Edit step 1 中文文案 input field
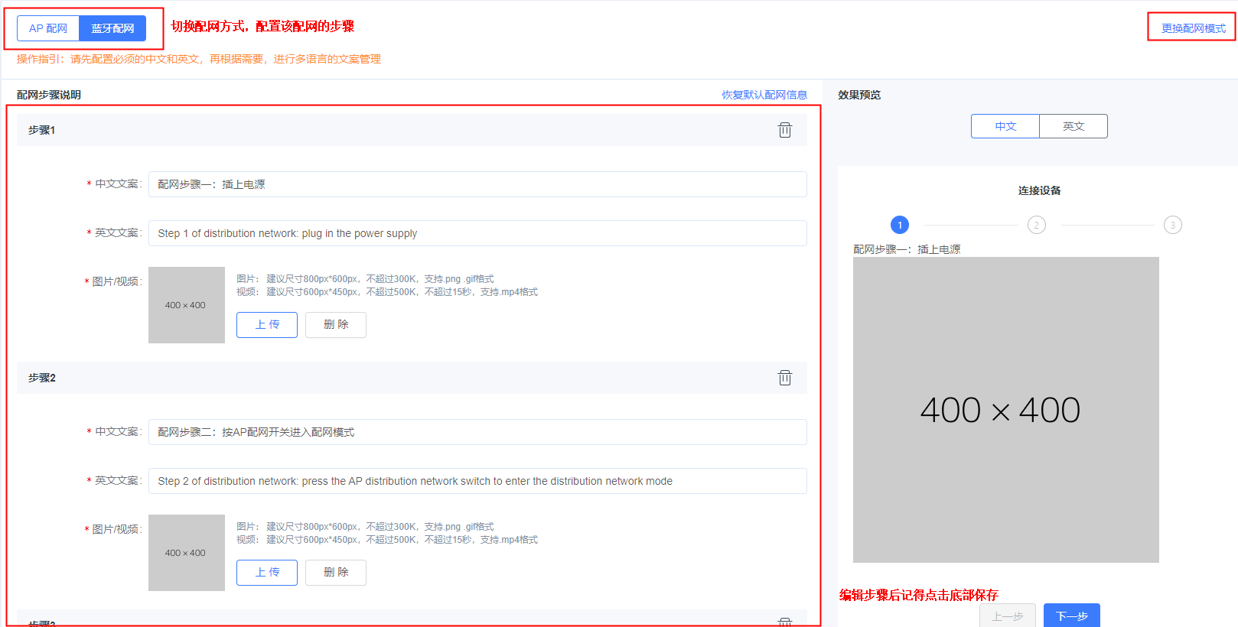Image resolution: width=1238 pixels, height=627 pixels. 477,184
